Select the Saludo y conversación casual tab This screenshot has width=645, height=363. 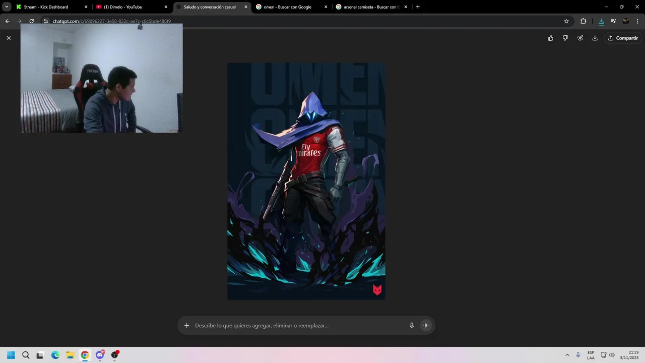(209, 7)
